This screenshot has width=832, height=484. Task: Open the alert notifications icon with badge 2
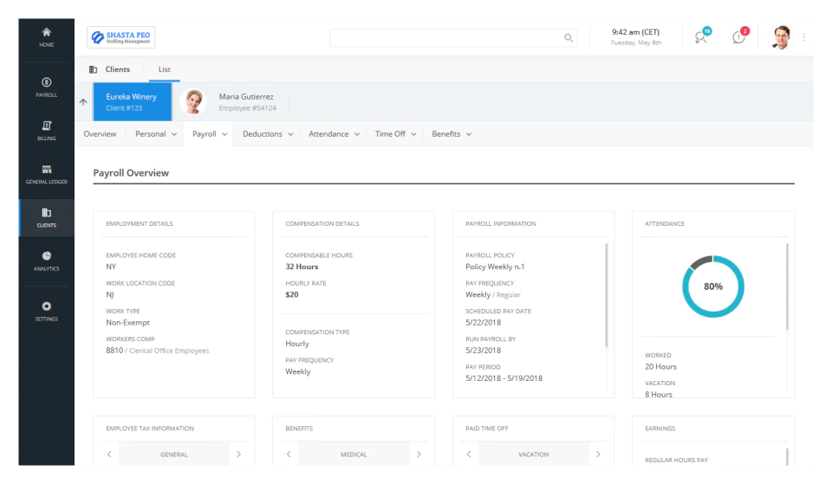[739, 36]
